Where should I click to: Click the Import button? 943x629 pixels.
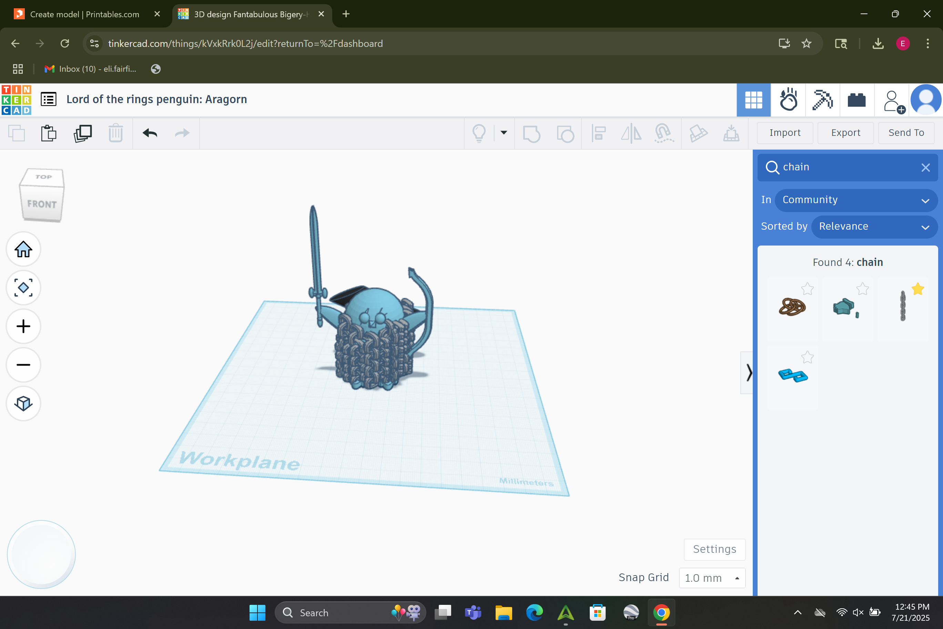[785, 133]
